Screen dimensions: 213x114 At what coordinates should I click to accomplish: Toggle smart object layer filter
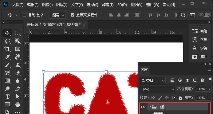pyautogui.click(x=202, y=80)
